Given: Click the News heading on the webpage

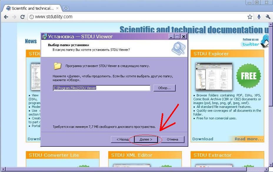Looking at the screenshot, I should (x=31, y=41).
